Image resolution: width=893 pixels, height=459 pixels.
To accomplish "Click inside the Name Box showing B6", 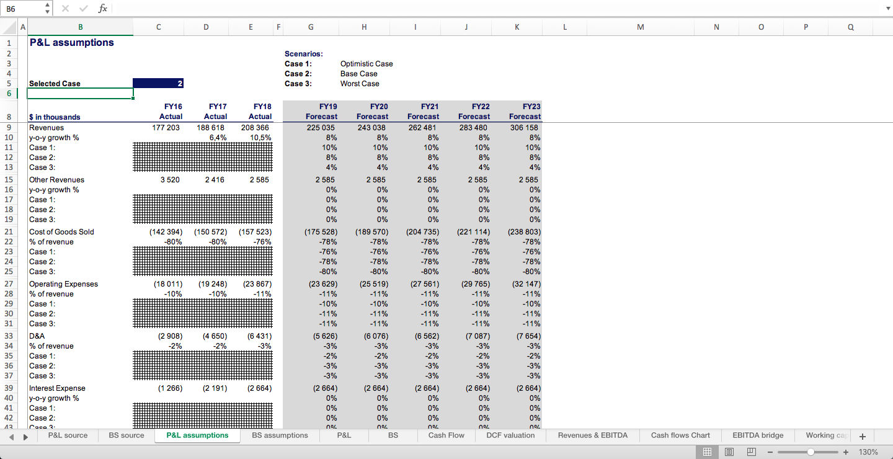I will [22, 8].
